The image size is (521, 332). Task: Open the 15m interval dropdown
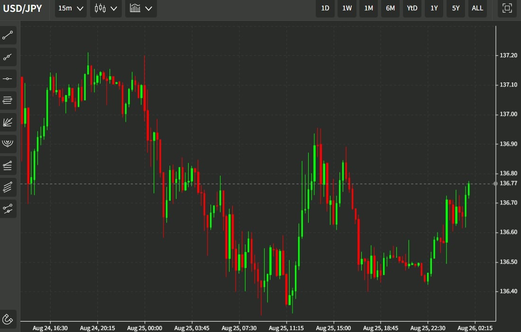coord(71,9)
